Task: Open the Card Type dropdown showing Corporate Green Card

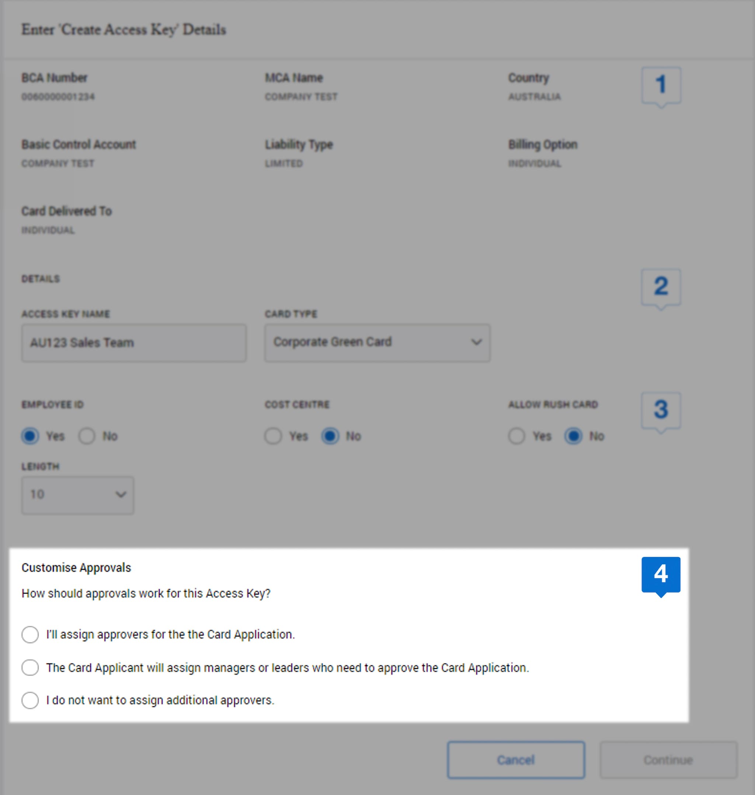Action: [377, 343]
